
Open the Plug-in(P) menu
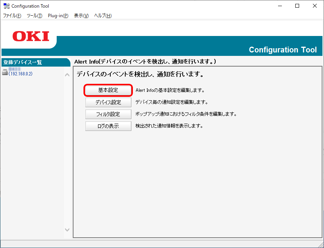58,16
